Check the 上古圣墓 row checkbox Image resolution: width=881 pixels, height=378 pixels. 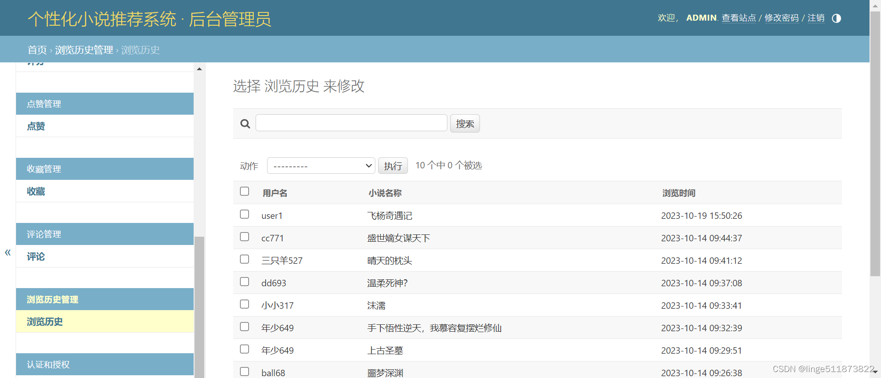click(245, 349)
